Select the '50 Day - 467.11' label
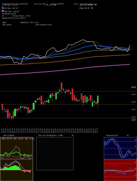This screenshot has height=181, width=137. pos(11,8)
